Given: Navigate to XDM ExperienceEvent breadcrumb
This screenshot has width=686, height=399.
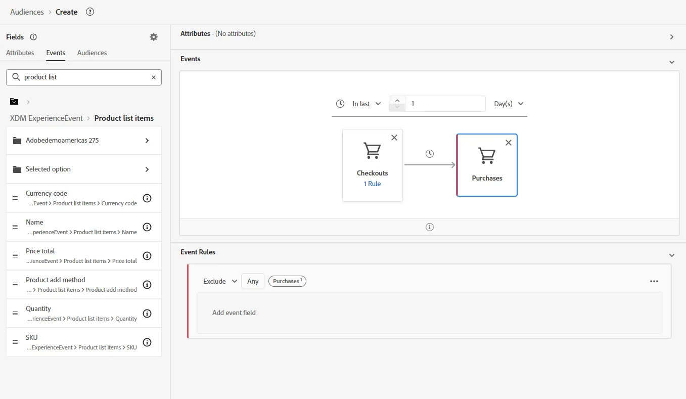Looking at the screenshot, I should (x=47, y=118).
